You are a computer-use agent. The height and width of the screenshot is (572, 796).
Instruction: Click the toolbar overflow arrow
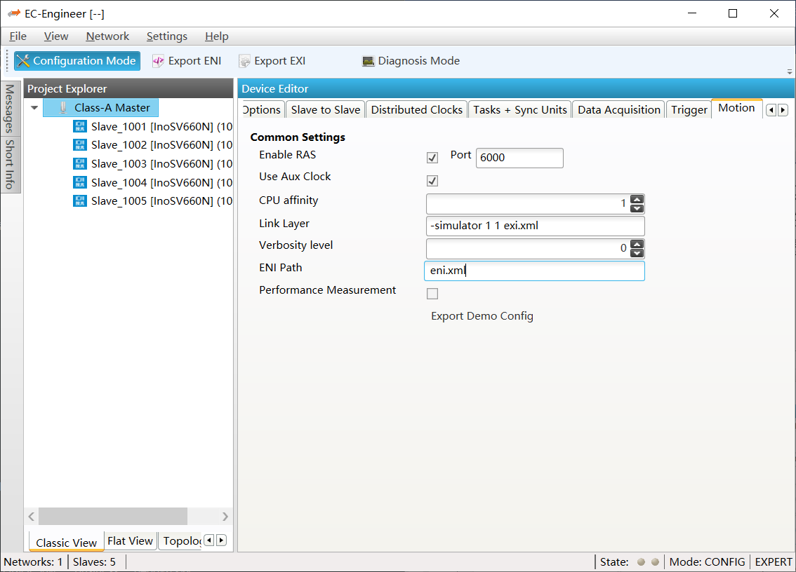790,72
